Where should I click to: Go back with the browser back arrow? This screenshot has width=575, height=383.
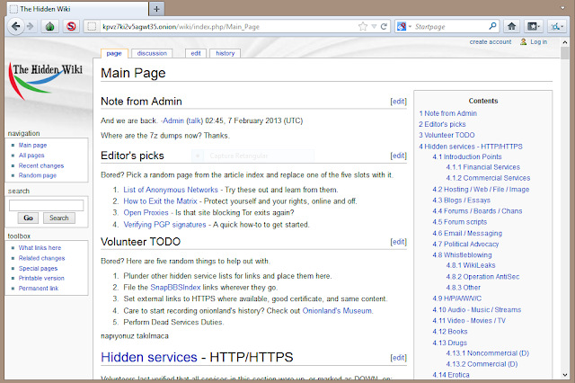[x=16, y=26]
